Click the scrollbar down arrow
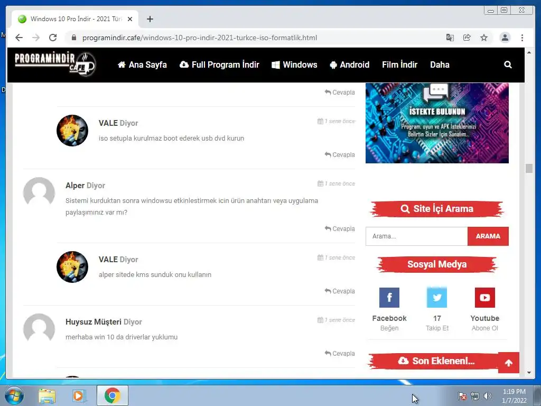The image size is (541, 406). (x=529, y=373)
